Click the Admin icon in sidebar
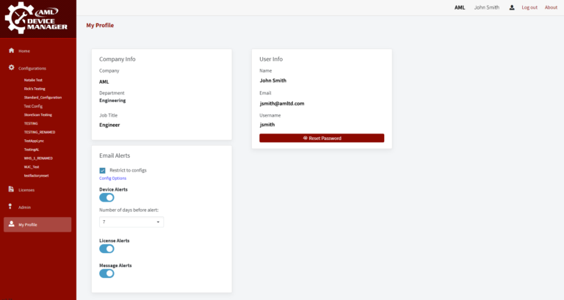 point(11,207)
